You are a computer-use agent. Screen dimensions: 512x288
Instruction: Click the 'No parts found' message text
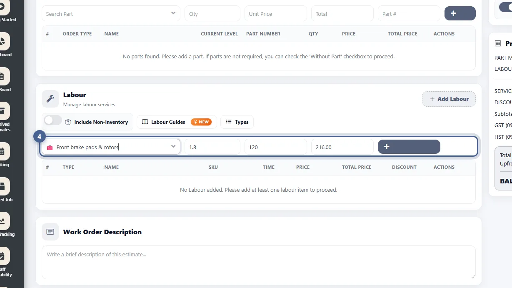pos(259,56)
